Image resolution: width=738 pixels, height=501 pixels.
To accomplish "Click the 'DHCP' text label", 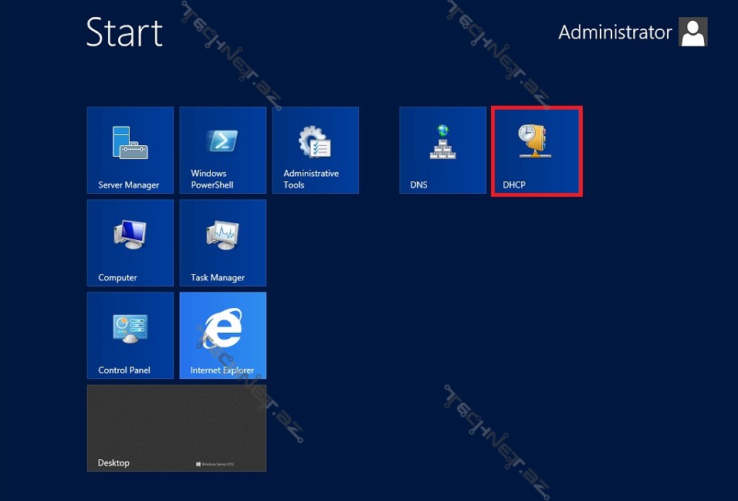I will (x=513, y=185).
